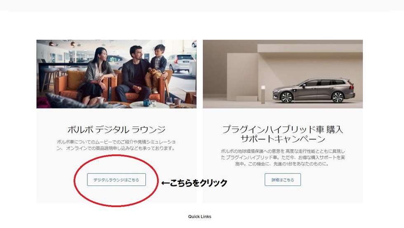Click the デジタルラウンジはこちら button
The width and height of the screenshot is (404, 228).
(116, 180)
